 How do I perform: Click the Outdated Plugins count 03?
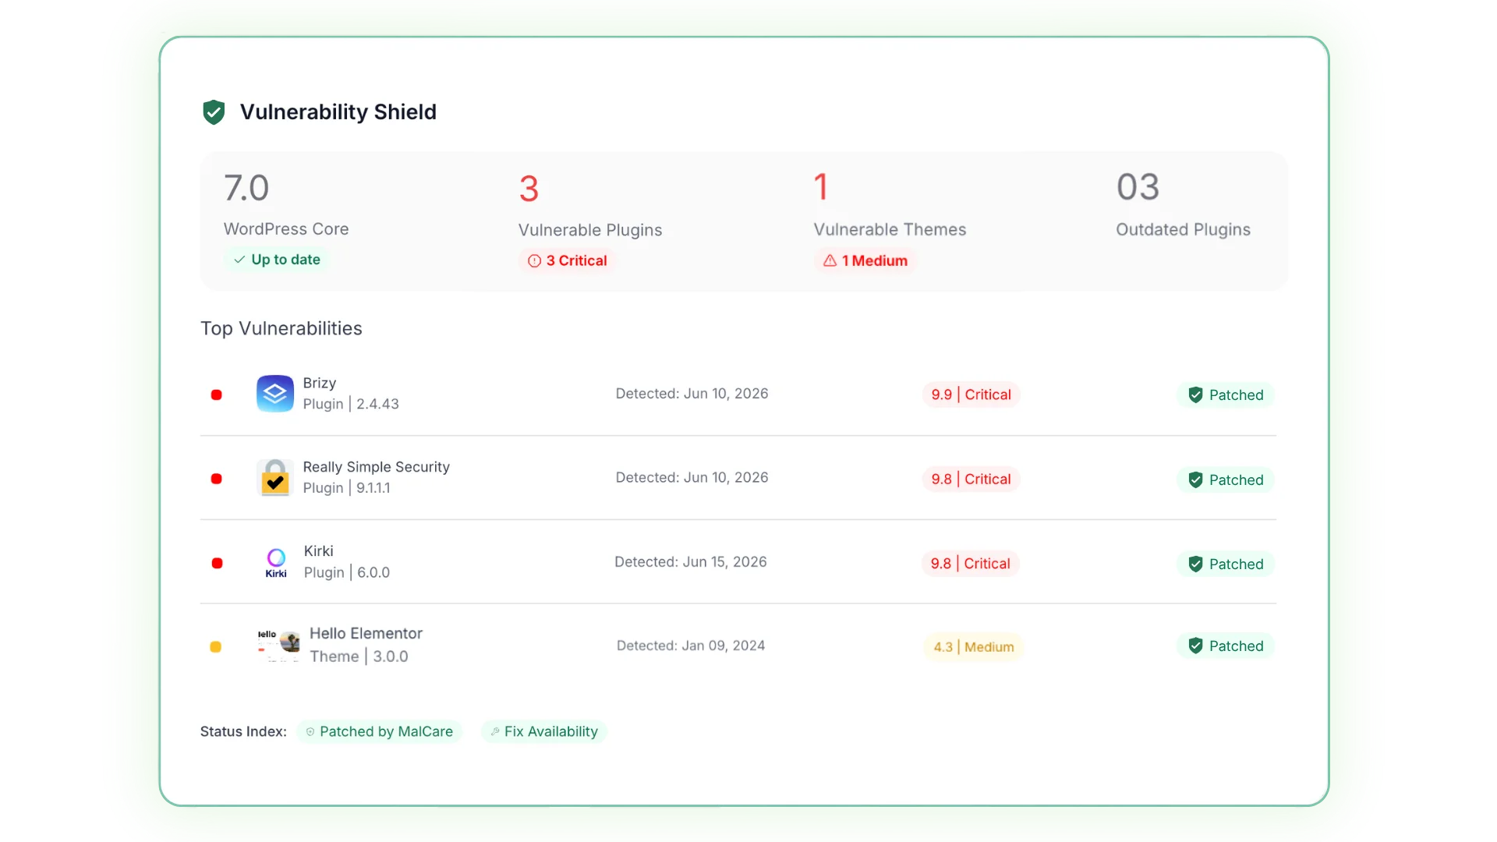[1138, 187]
